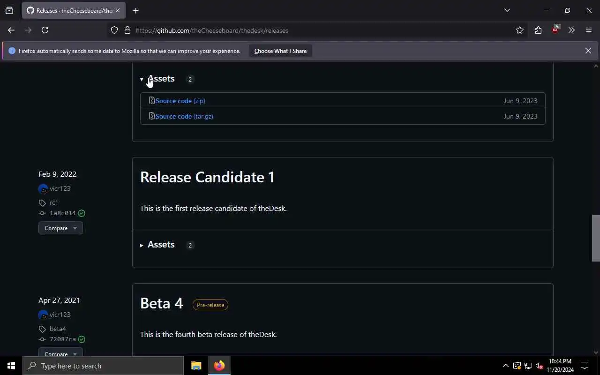Open Firefox application menu hamburger

(x=589, y=30)
